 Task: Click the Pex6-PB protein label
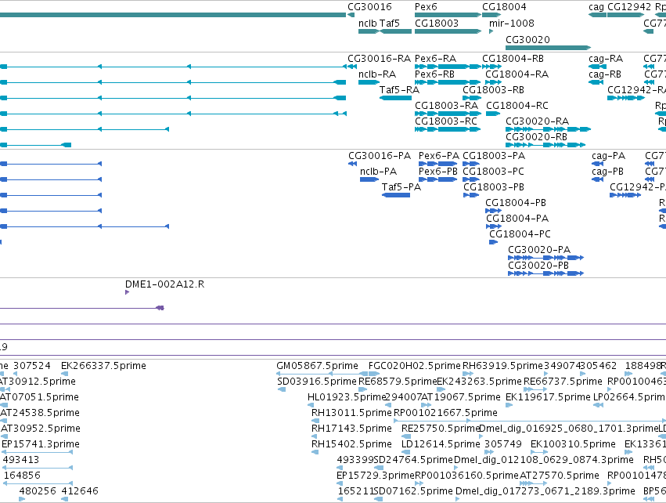tap(438, 172)
